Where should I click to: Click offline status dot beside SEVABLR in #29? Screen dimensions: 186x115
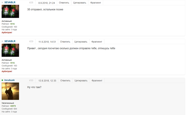click(2, 41)
